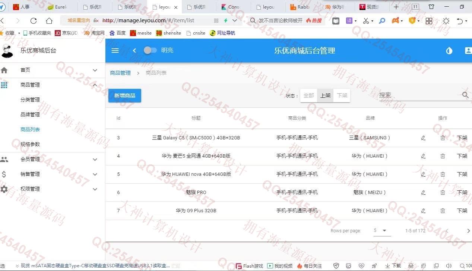
Task: Click the 新增商品 button
Action: [125, 96]
